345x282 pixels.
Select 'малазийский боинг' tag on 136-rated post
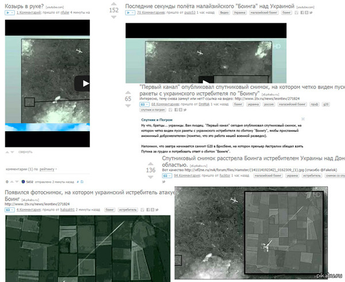pyautogui.click(x=268, y=176)
